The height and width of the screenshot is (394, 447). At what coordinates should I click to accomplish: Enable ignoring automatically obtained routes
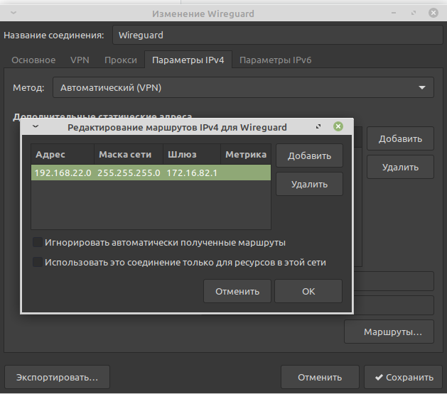(38, 242)
